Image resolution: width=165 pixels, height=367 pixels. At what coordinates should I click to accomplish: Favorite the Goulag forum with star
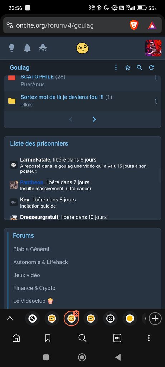pos(128,68)
